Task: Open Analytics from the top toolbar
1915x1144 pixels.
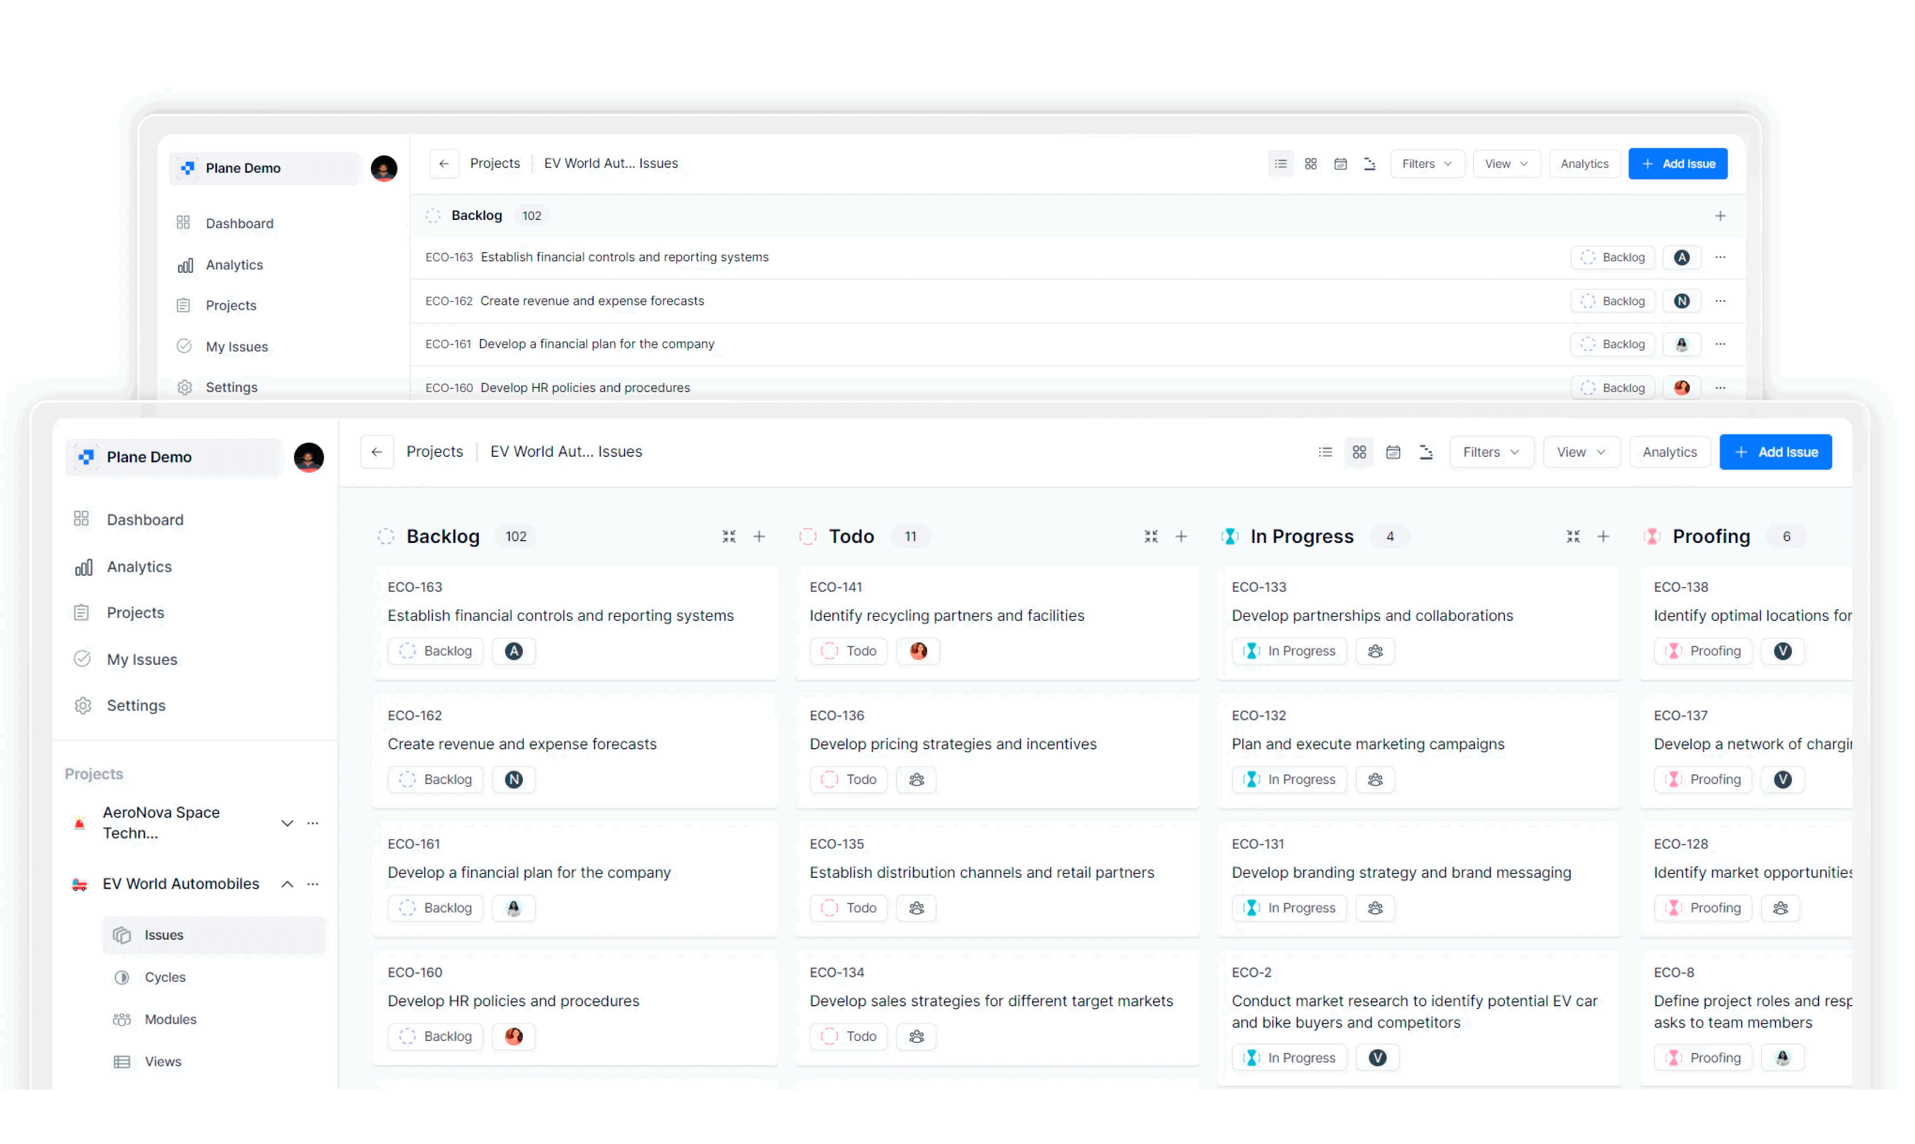Action: tap(1670, 452)
